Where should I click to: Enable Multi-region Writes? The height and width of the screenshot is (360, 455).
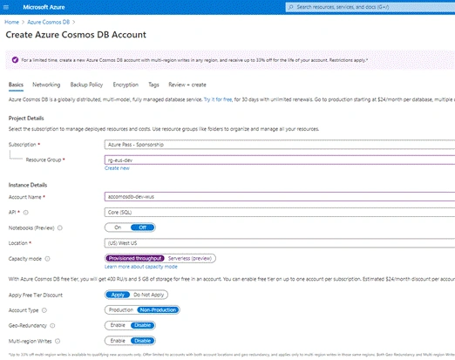[x=118, y=341]
